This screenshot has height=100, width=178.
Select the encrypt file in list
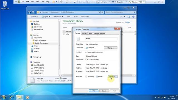pos(68,31)
